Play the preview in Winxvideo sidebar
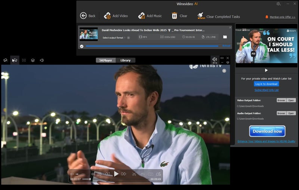 point(266,70)
